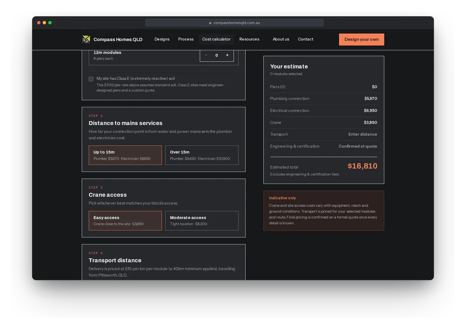
Task: Click the 12m modules quantity field
Action: click(216, 55)
